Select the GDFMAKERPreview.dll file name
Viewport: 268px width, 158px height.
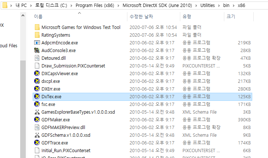64,127
